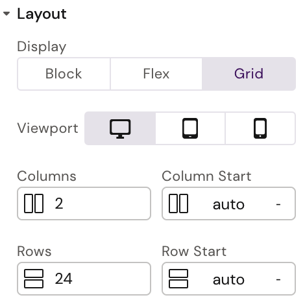Click Row Start auto value

[228, 279]
